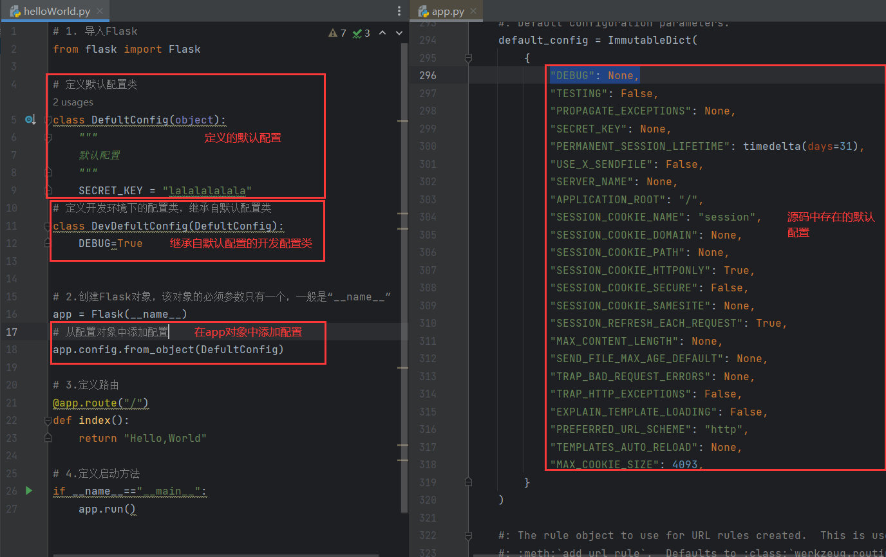Click the "SEND_FILE_MAX_AGE_DEFAULT" entry

(659, 358)
